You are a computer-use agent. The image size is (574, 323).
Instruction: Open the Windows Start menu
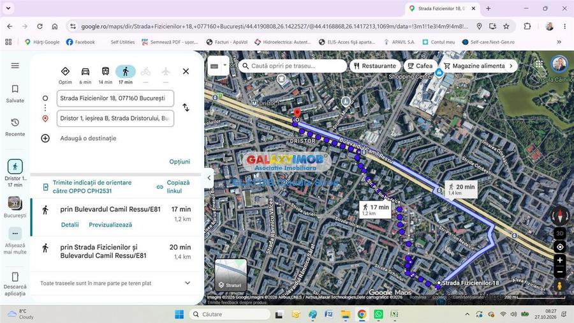pos(179,314)
